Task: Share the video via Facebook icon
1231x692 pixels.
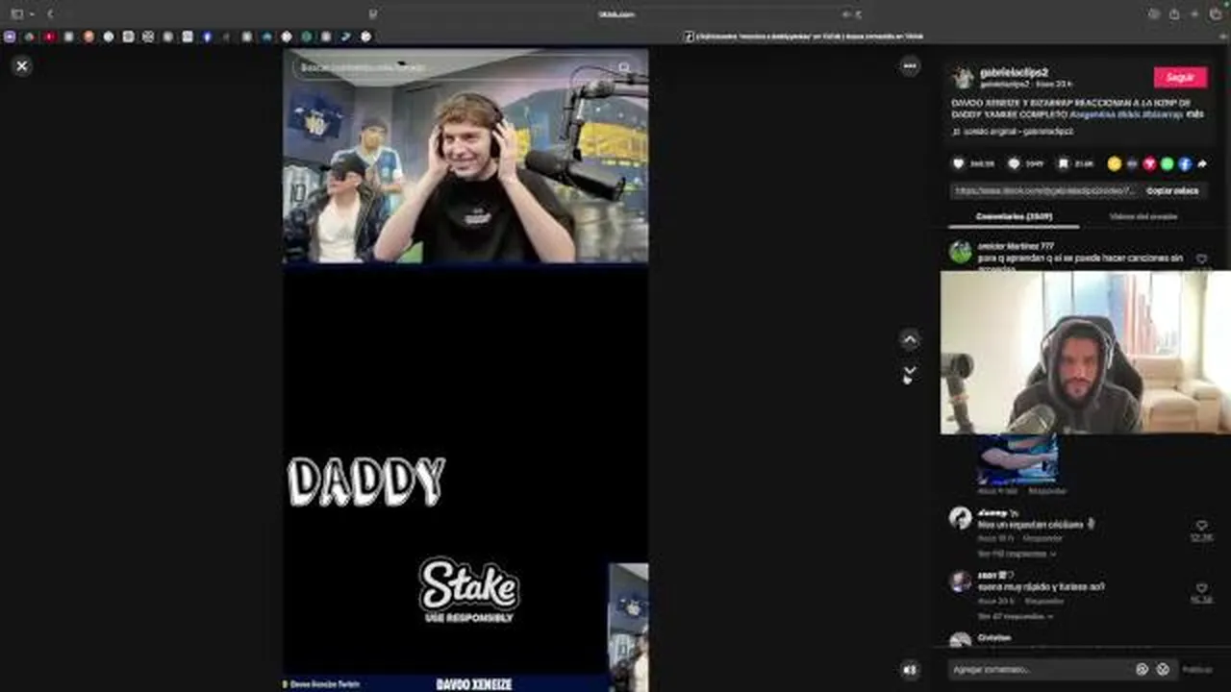Action: point(1185,164)
